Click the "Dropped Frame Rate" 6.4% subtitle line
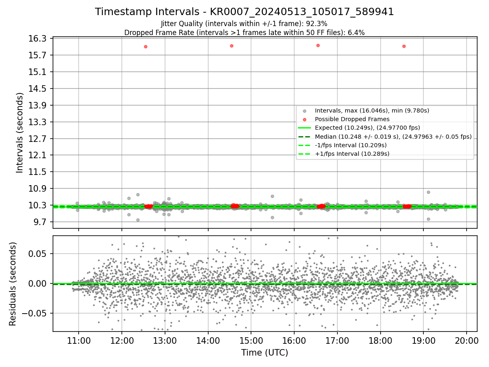This screenshot has width=489, height=367. (244, 33)
